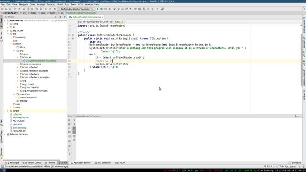Rerun program in the Run panel
This screenshot has width=306, height=172.
pyautogui.click(x=69, y=120)
